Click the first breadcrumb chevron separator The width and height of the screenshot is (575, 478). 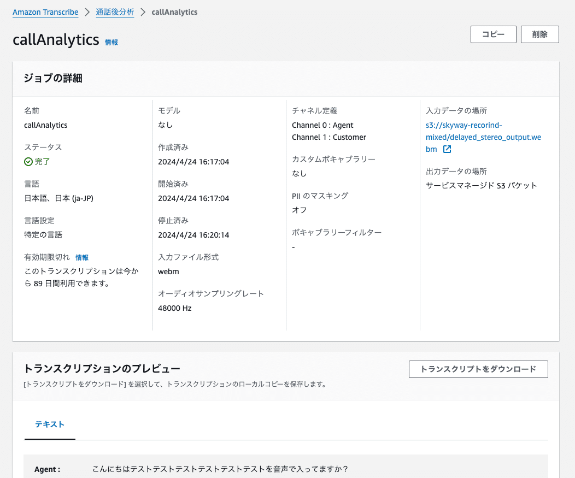(87, 12)
